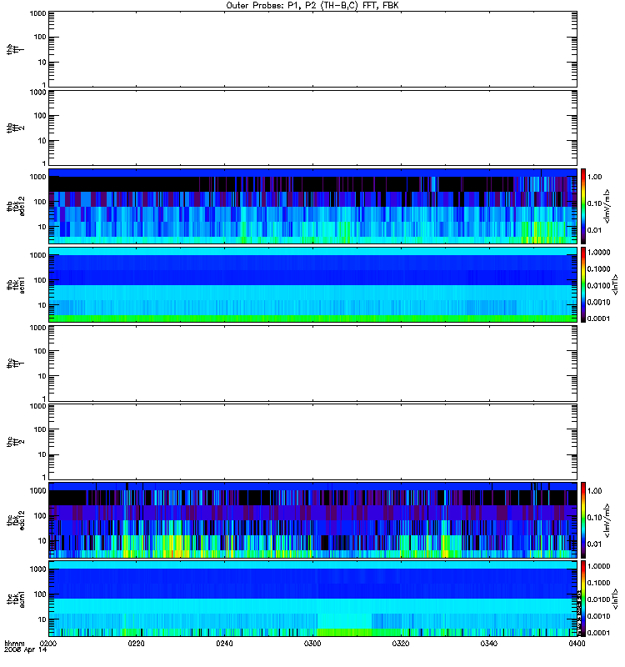Click the '0.10' label on thc edc12 color bar

click(594, 517)
